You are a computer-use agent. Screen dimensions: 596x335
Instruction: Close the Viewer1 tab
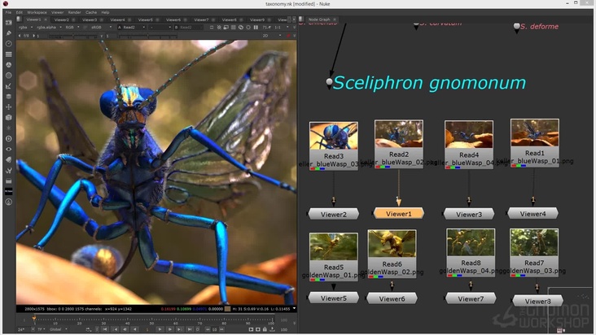coord(46,20)
